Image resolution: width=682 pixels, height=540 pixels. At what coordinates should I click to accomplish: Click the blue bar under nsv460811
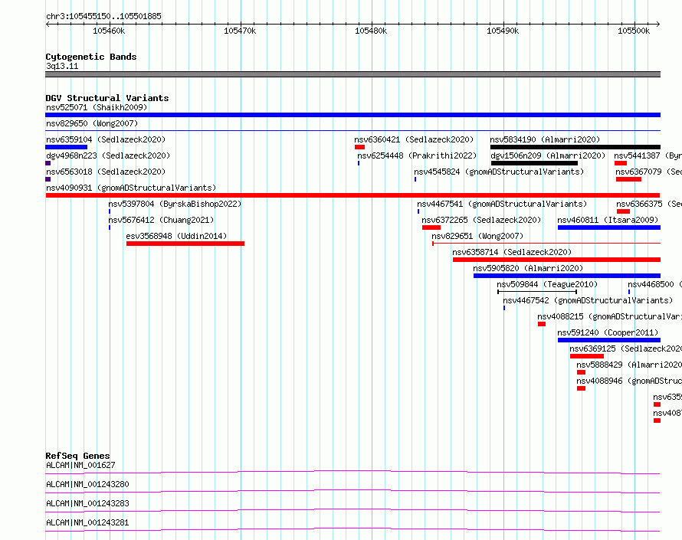(609, 227)
